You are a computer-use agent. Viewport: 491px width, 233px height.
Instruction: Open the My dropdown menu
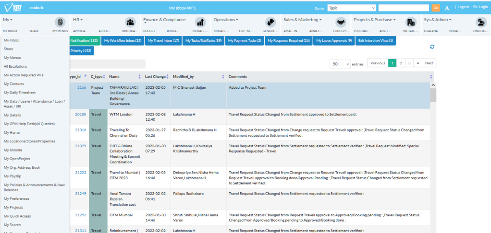click(8, 20)
